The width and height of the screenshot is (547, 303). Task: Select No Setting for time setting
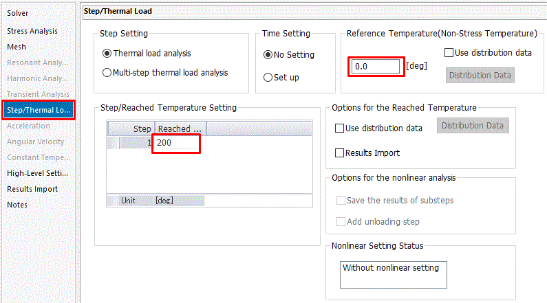pos(268,55)
